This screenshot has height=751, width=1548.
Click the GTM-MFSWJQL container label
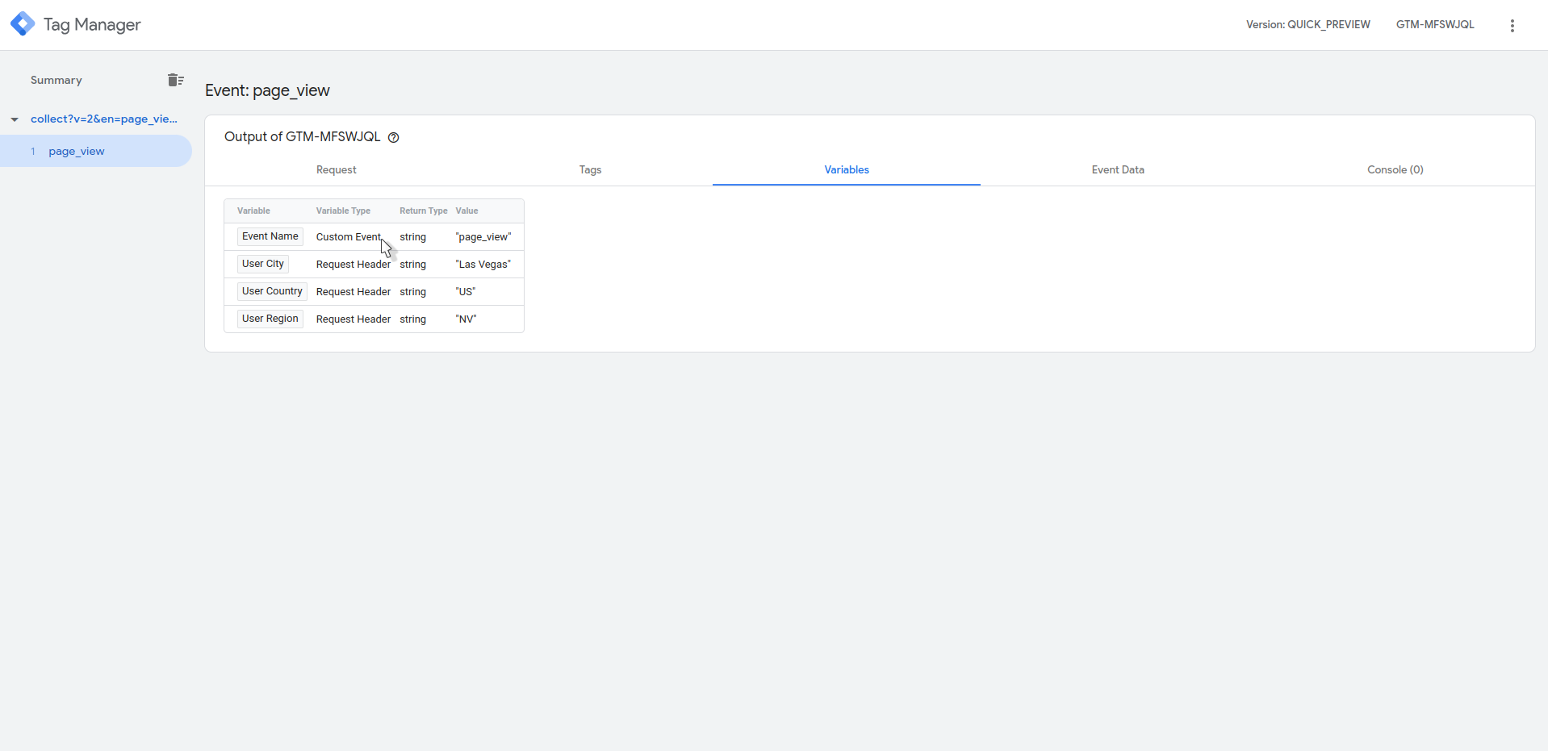pos(1434,24)
